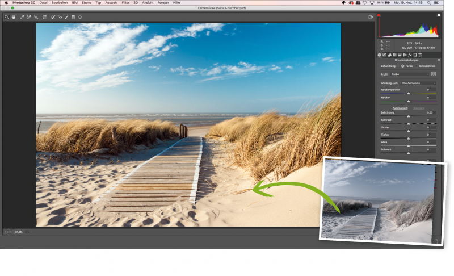The width and height of the screenshot is (454, 276).
Task: Open the Filter menu
Action: pyautogui.click(x=125, y=3)
